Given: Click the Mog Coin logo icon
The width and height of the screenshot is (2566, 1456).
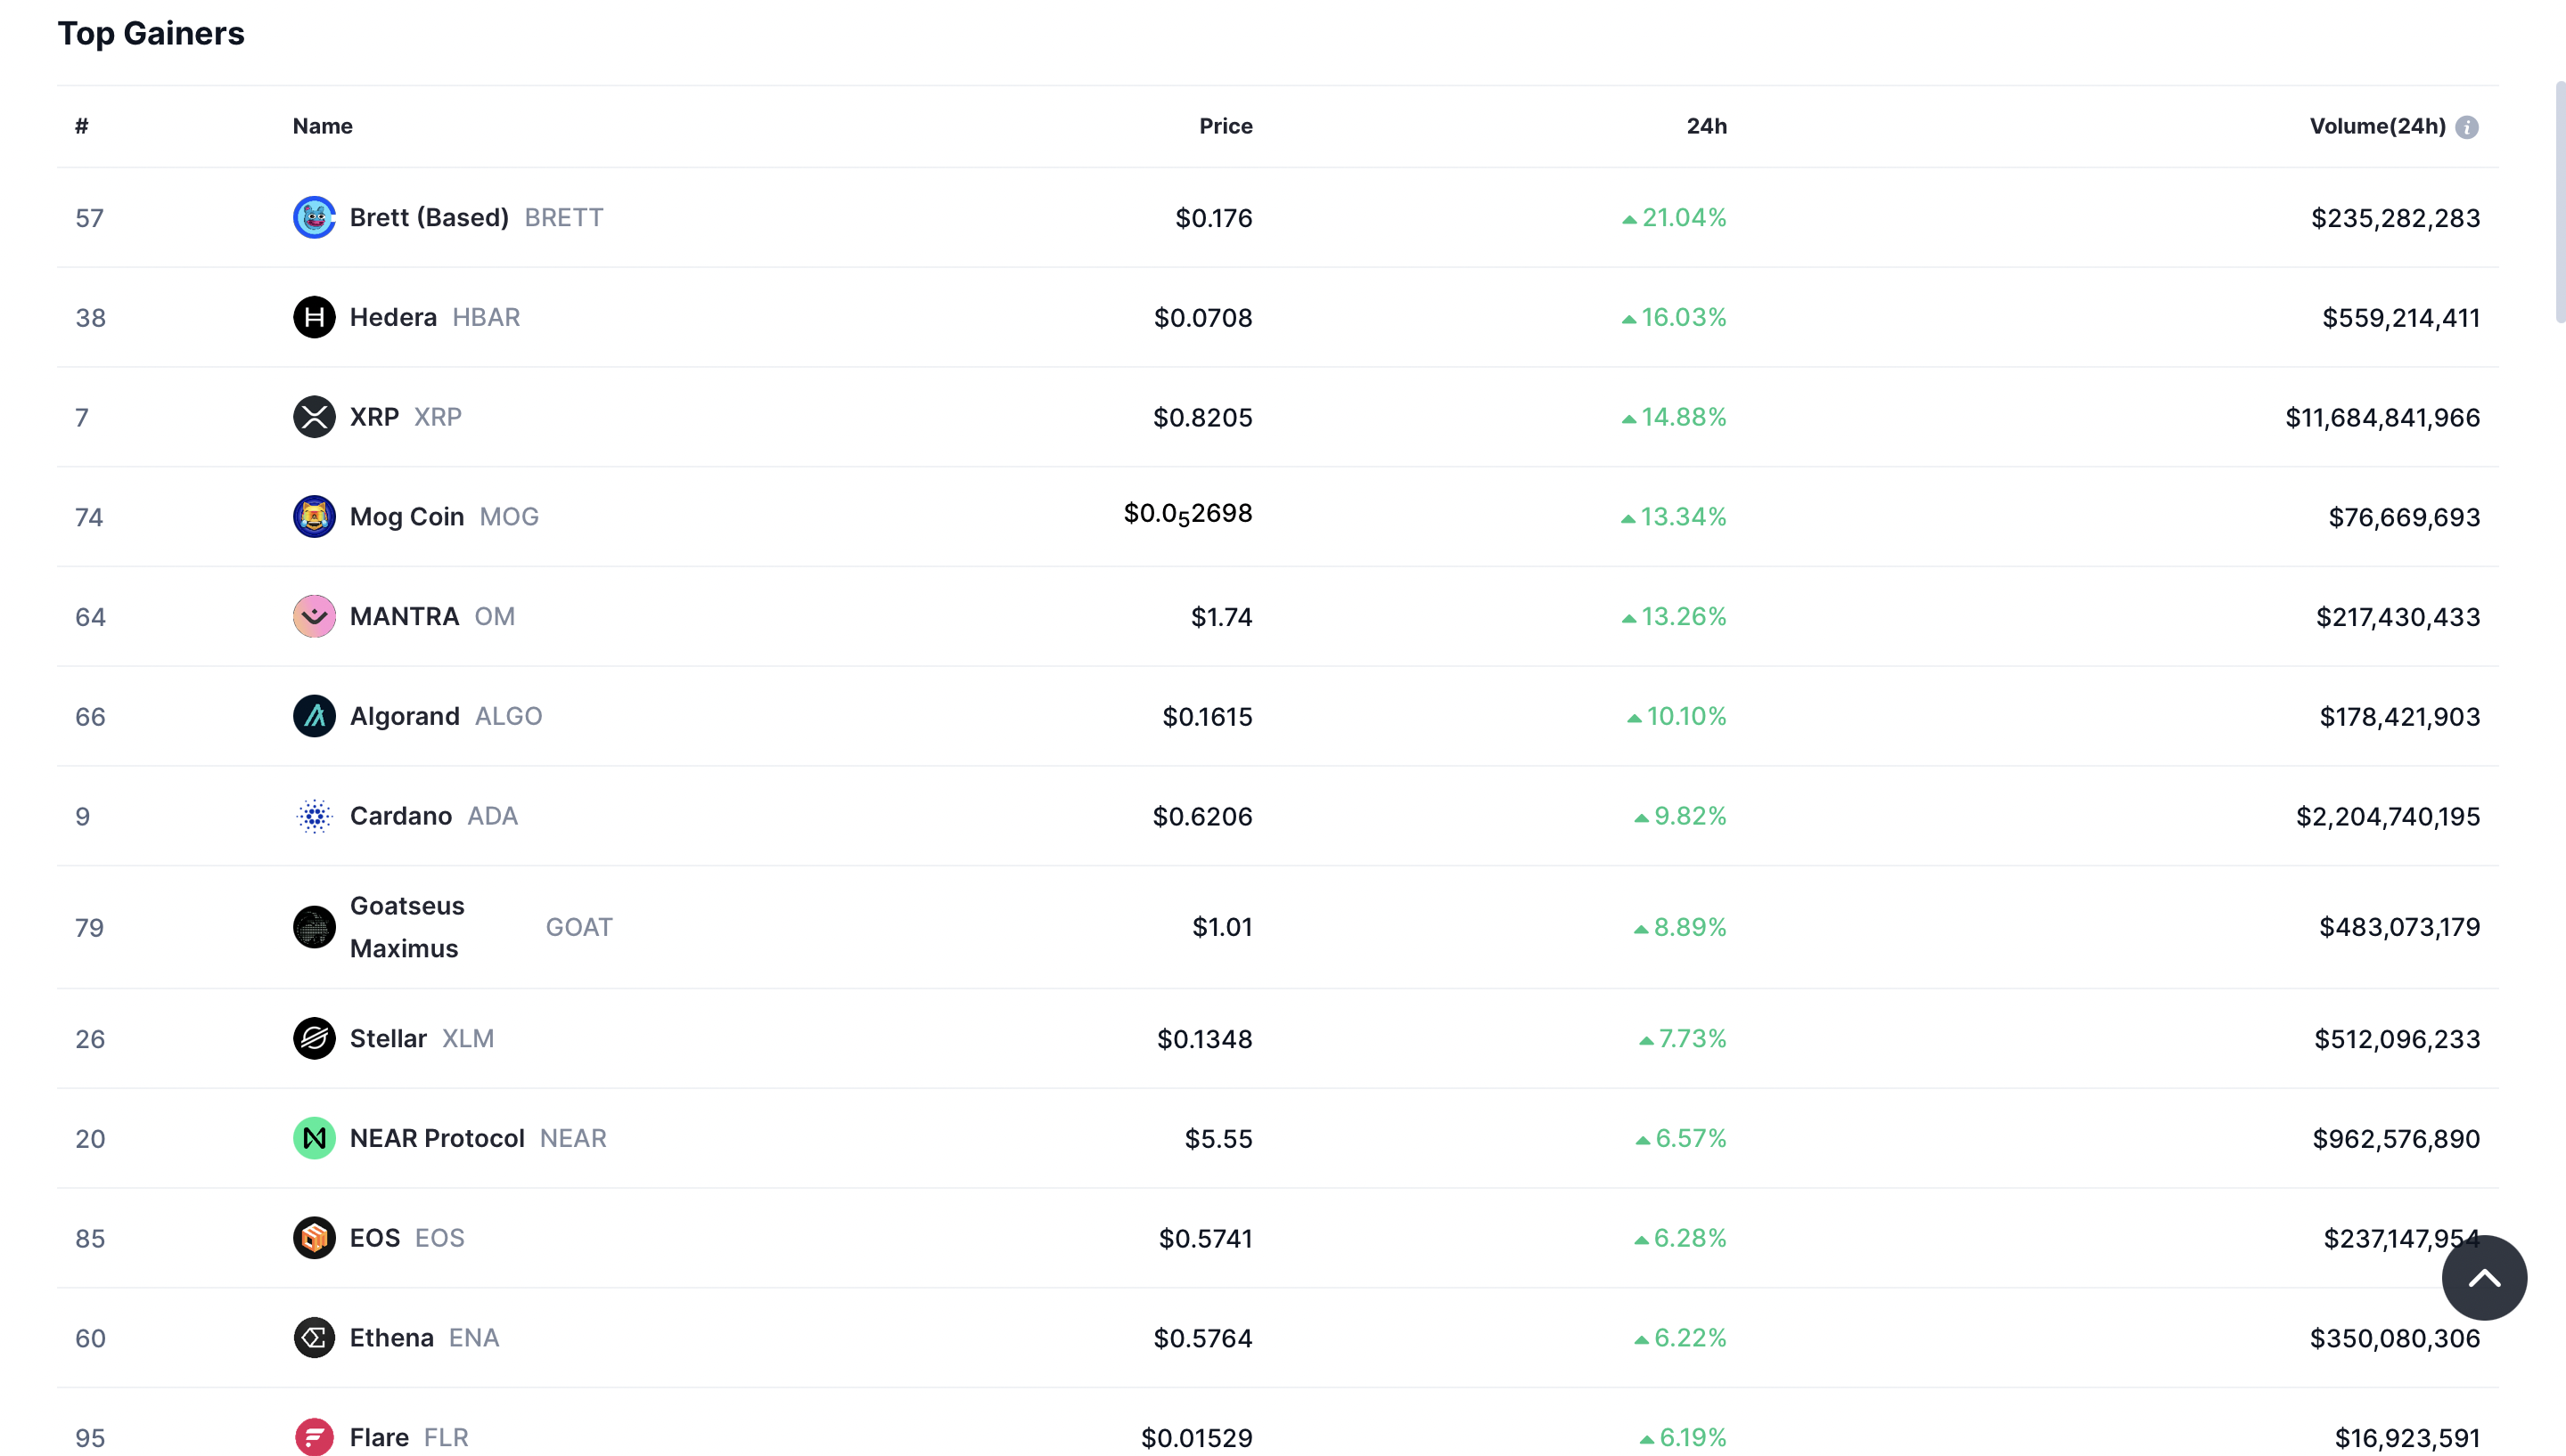Looking at the screenshot, I should [315, 516].
